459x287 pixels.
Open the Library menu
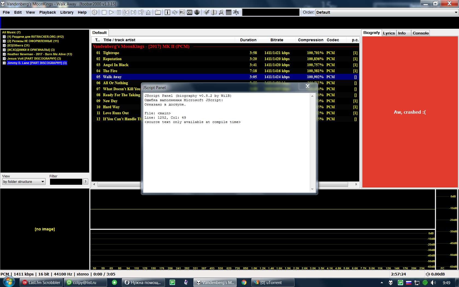tap(67, 12)
